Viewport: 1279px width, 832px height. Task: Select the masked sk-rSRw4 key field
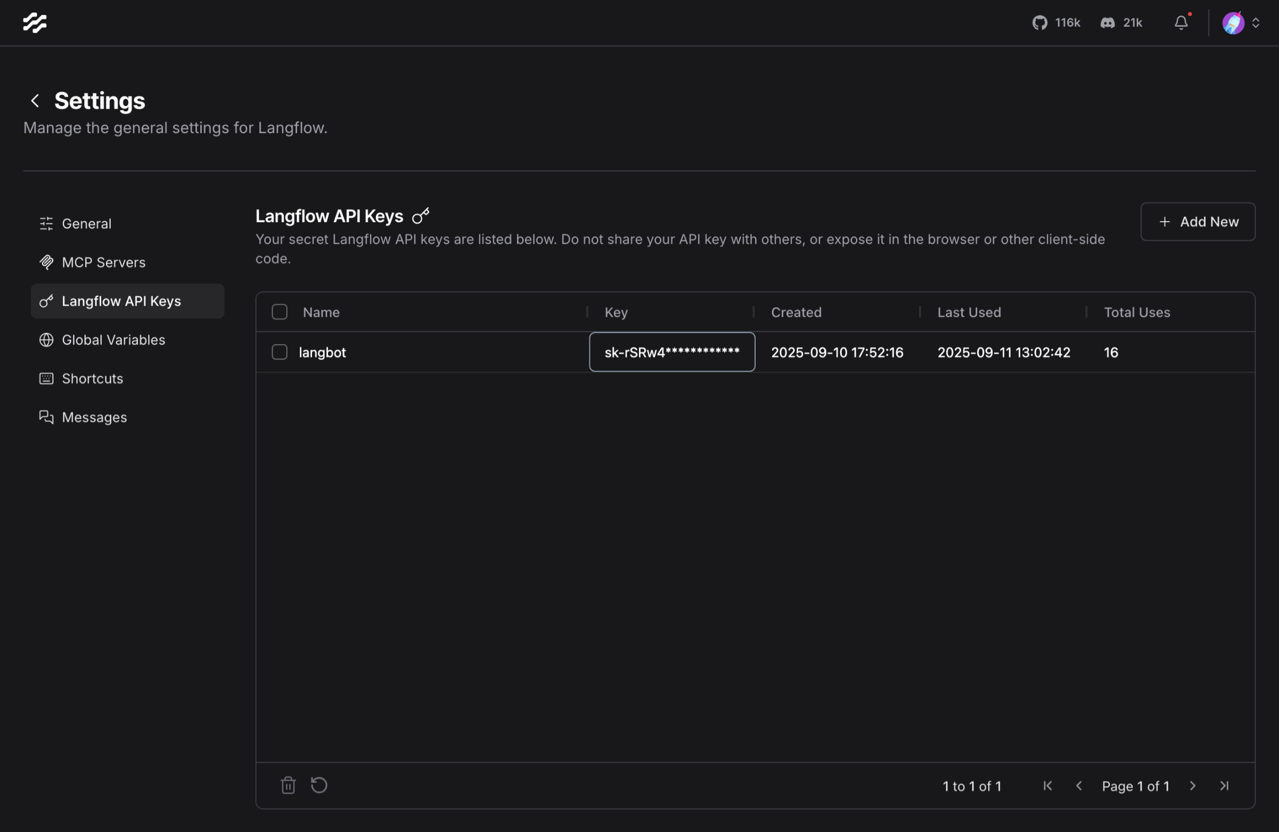click(x=671, y=352)
